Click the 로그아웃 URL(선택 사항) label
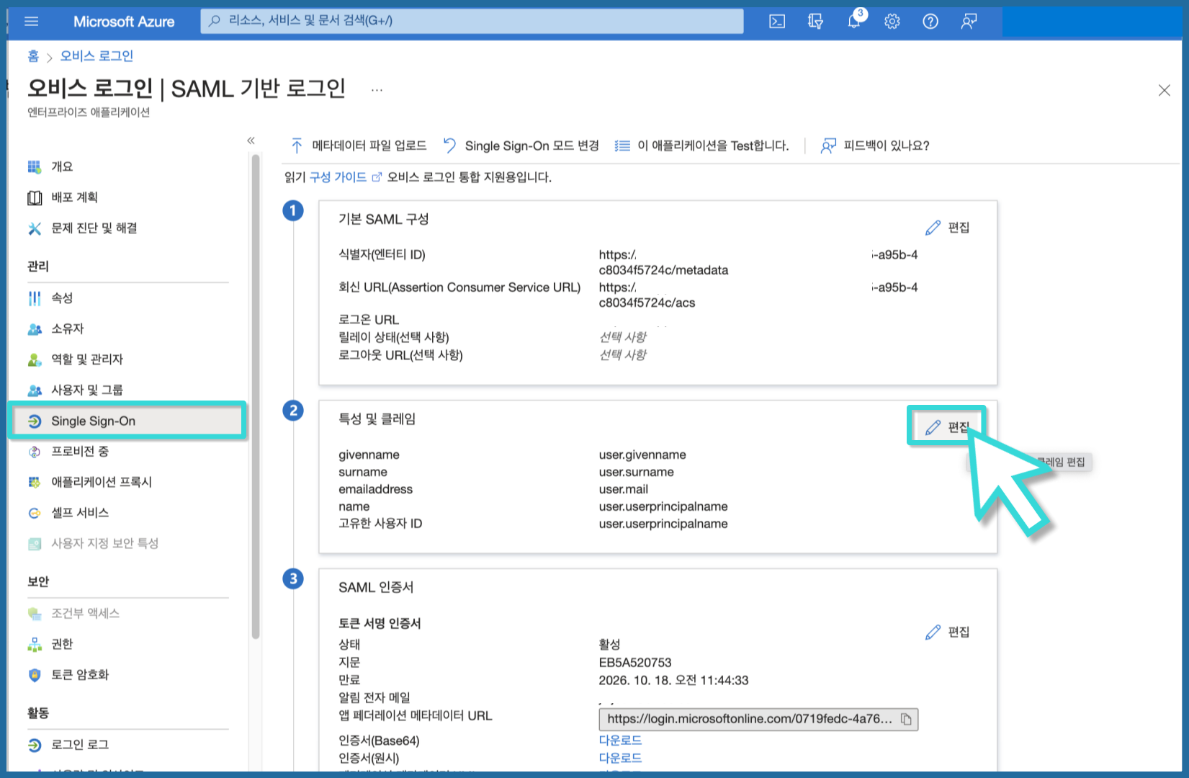The width and height of the screenshot is (1189, 778). coord(400,354)
